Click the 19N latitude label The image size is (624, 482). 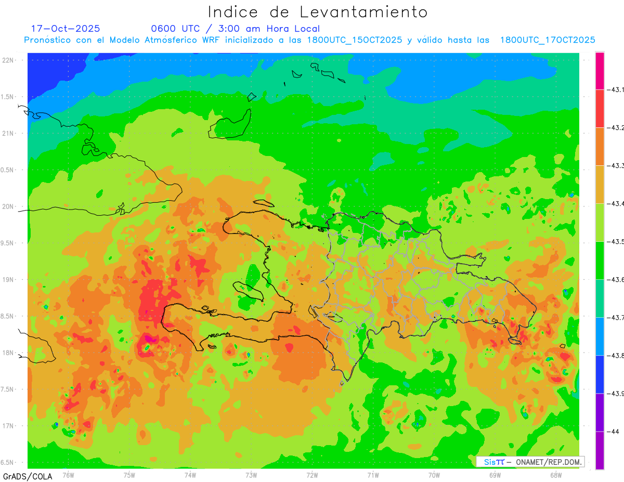[8, 280]
